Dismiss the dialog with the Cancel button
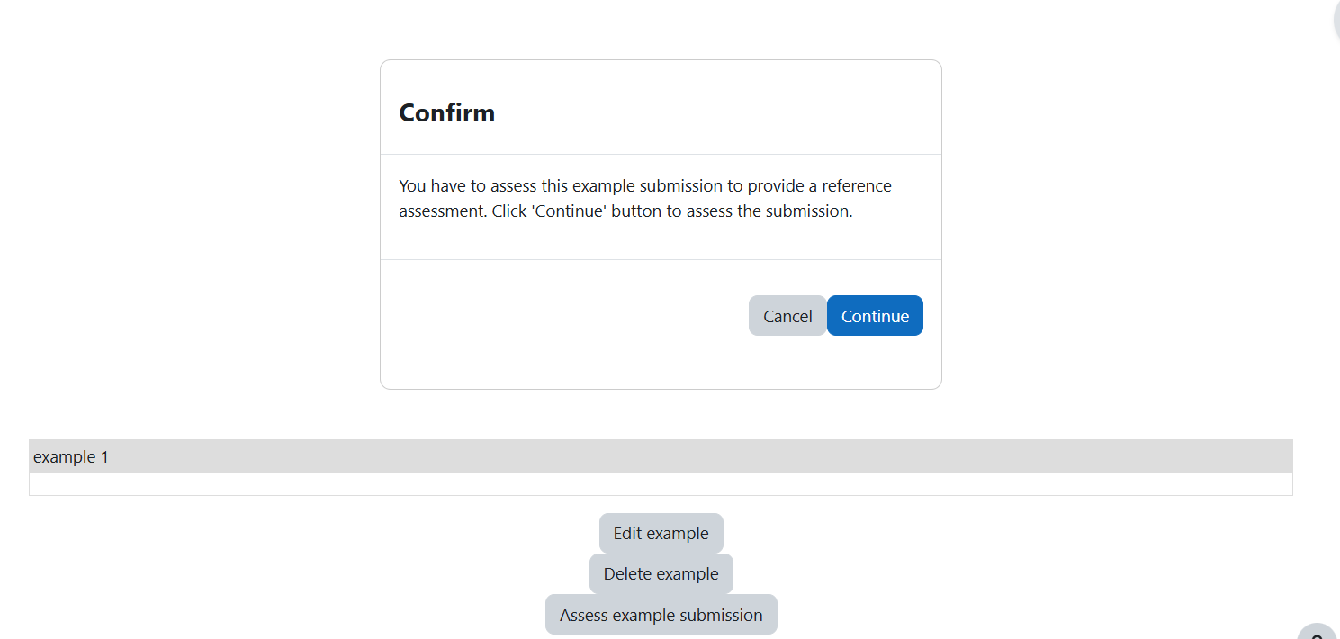This screenshot has width=1340, height=639. click(x=787, y=316)
